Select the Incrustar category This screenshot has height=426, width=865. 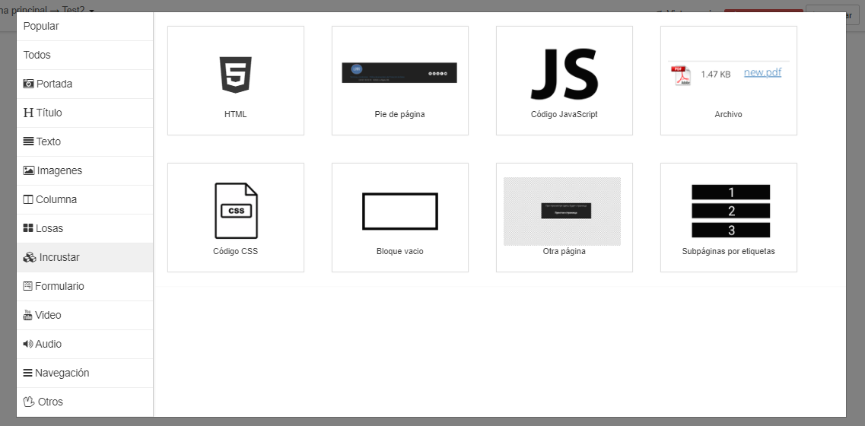coord(85,258)
